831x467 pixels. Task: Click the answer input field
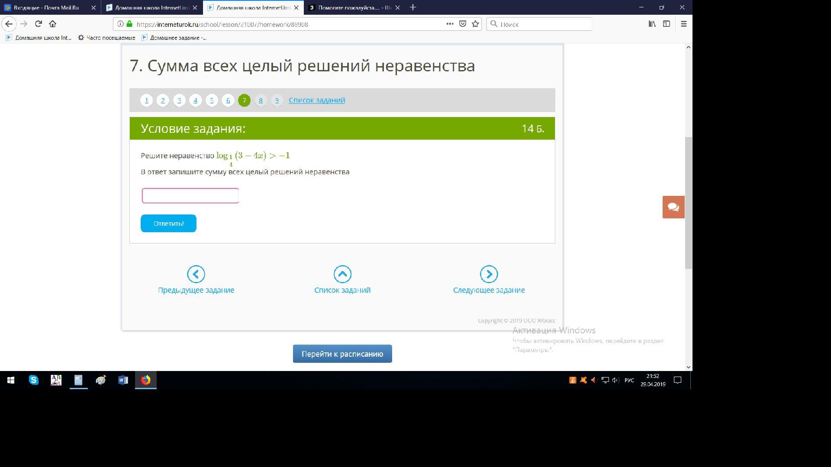pyautogui.click(x=190, y=195)
